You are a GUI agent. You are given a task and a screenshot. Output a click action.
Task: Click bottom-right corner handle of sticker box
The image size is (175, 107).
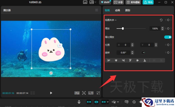(70, 68)
